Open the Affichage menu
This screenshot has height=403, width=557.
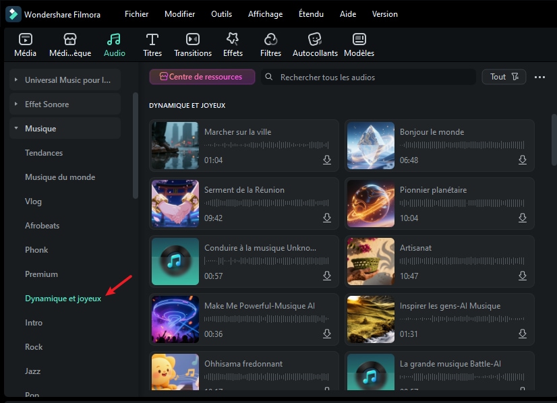pos(265,14)
